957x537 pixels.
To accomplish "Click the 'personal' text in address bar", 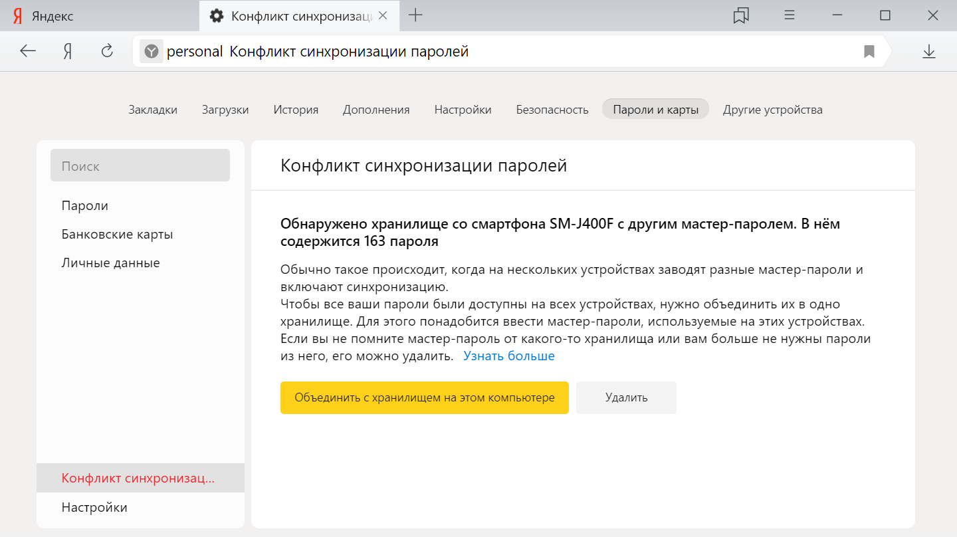I will click(x=195, y=51).
